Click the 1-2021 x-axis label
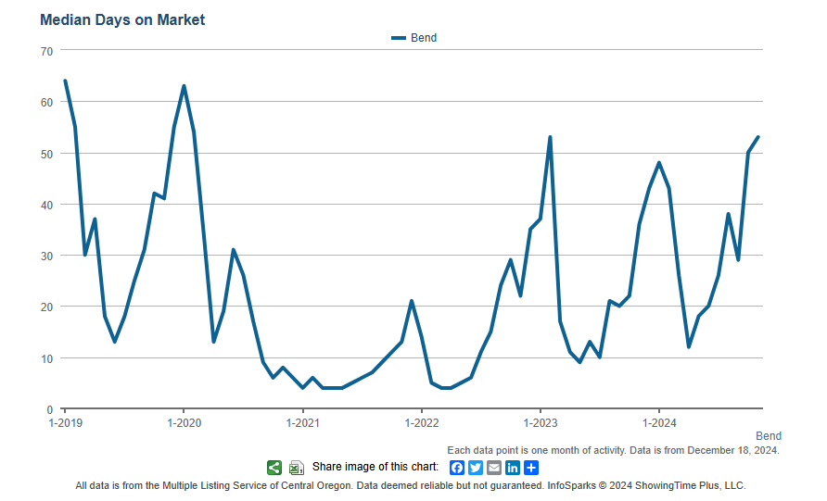This screenshot has height=501, width=827. click(302, 423)
